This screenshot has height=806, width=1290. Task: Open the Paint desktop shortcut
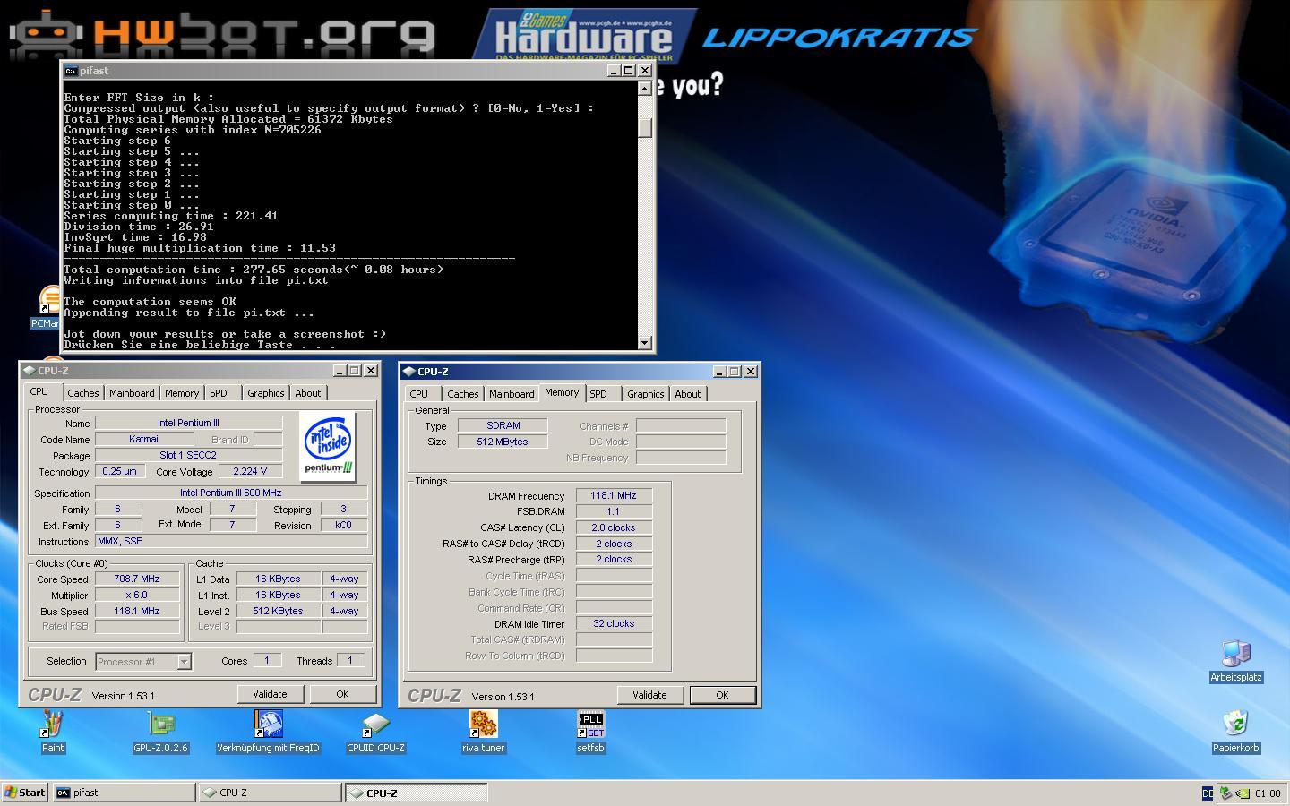[53, 732]
